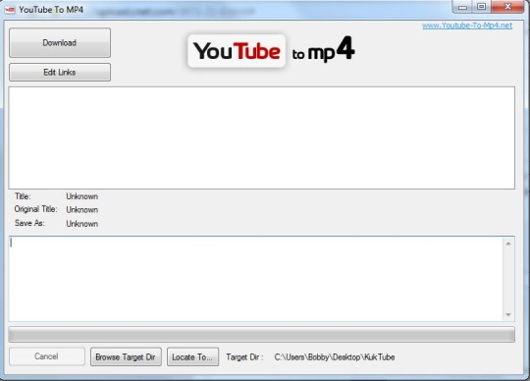
Task: Click the log scrollbar down arrow
Action: point(508,315)
